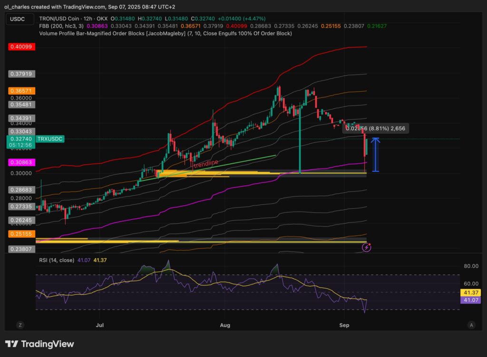The image size is (487, 357).
Task: Select the blue price measurement arrow
Action: tap(376, 154)
